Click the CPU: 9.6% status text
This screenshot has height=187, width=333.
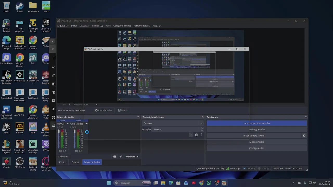278,169
